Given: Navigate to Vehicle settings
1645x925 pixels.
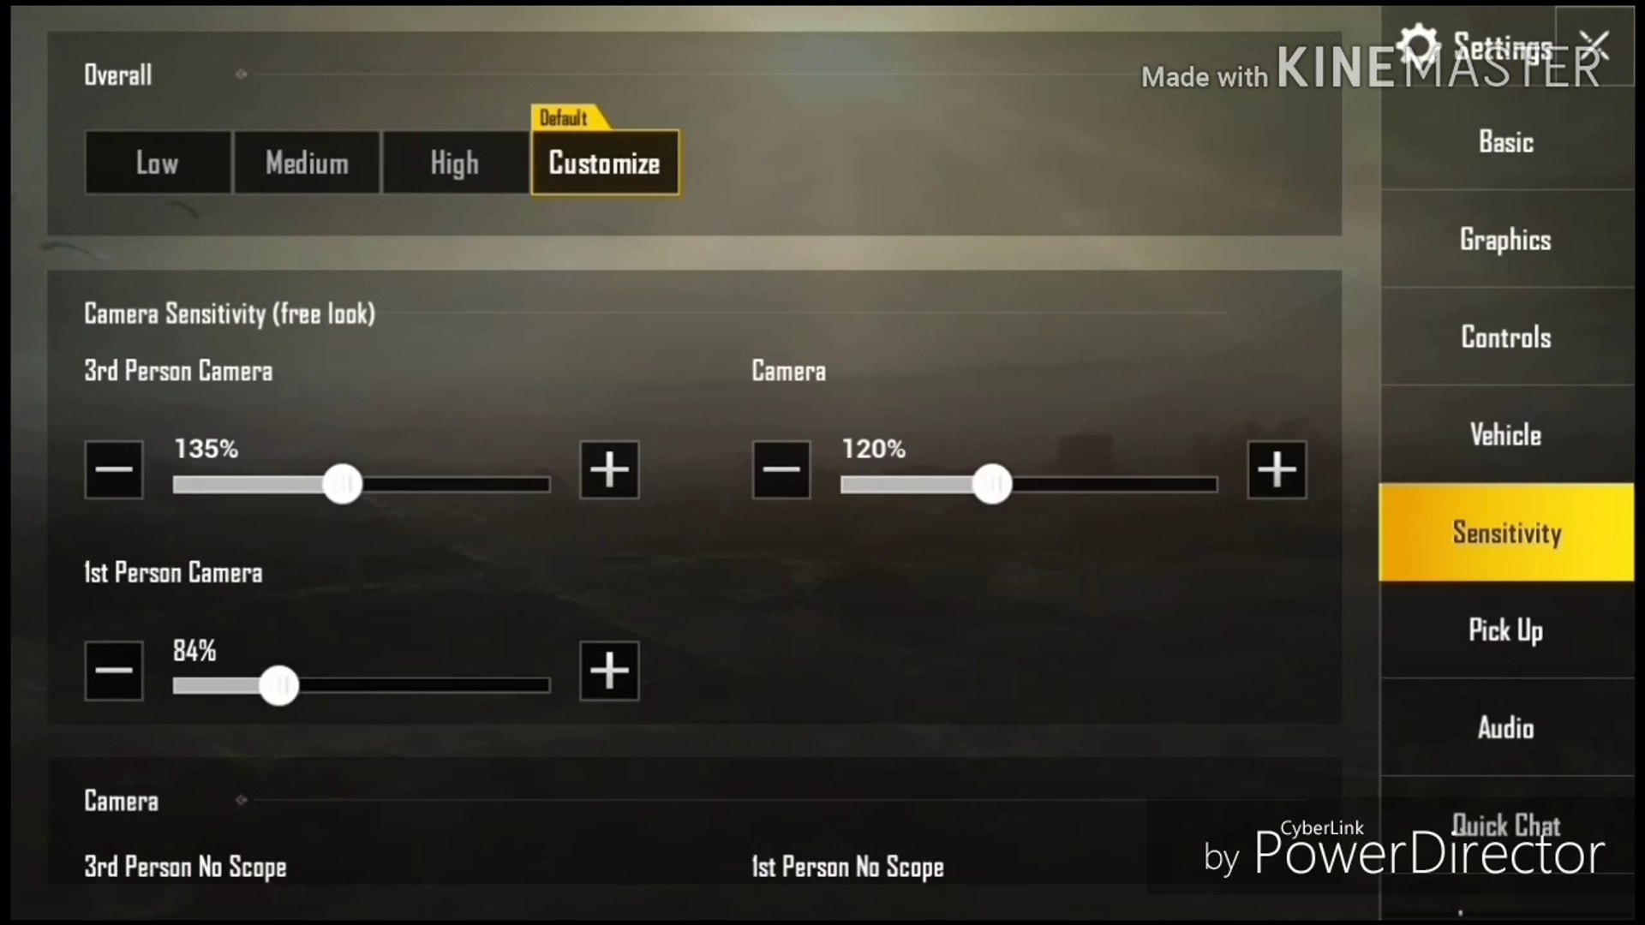Looking at the screenshot, I should 1506,435.
